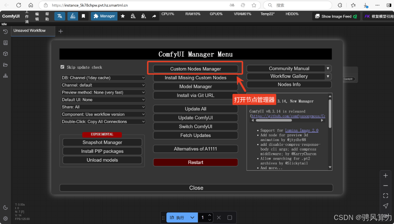Open the 工作流 menu
The height and width of the screenshot is (224, 394).
point(27,17)
